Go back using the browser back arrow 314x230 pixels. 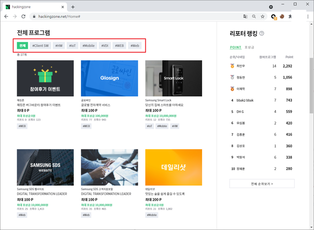[6, 16]
